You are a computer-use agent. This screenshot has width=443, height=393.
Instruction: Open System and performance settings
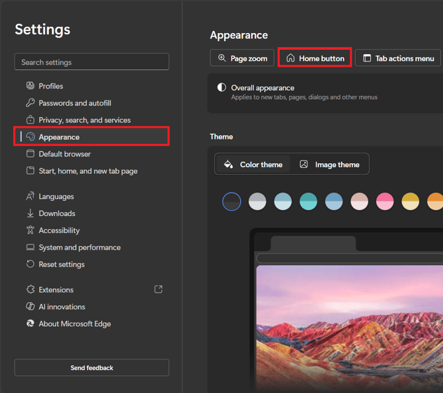pos(79,248)
